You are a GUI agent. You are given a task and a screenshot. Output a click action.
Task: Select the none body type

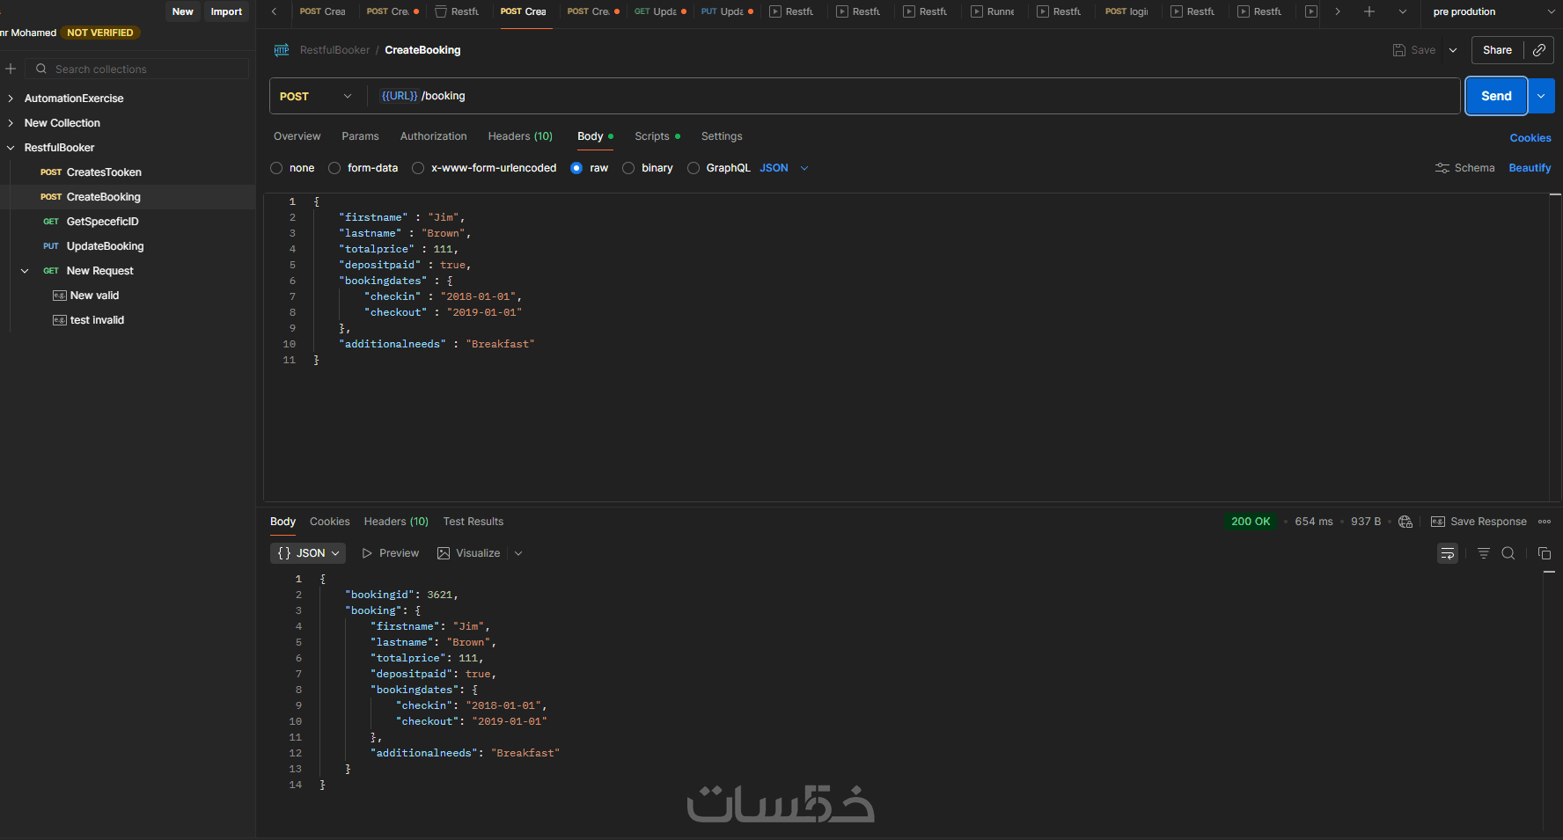(276, 168)
